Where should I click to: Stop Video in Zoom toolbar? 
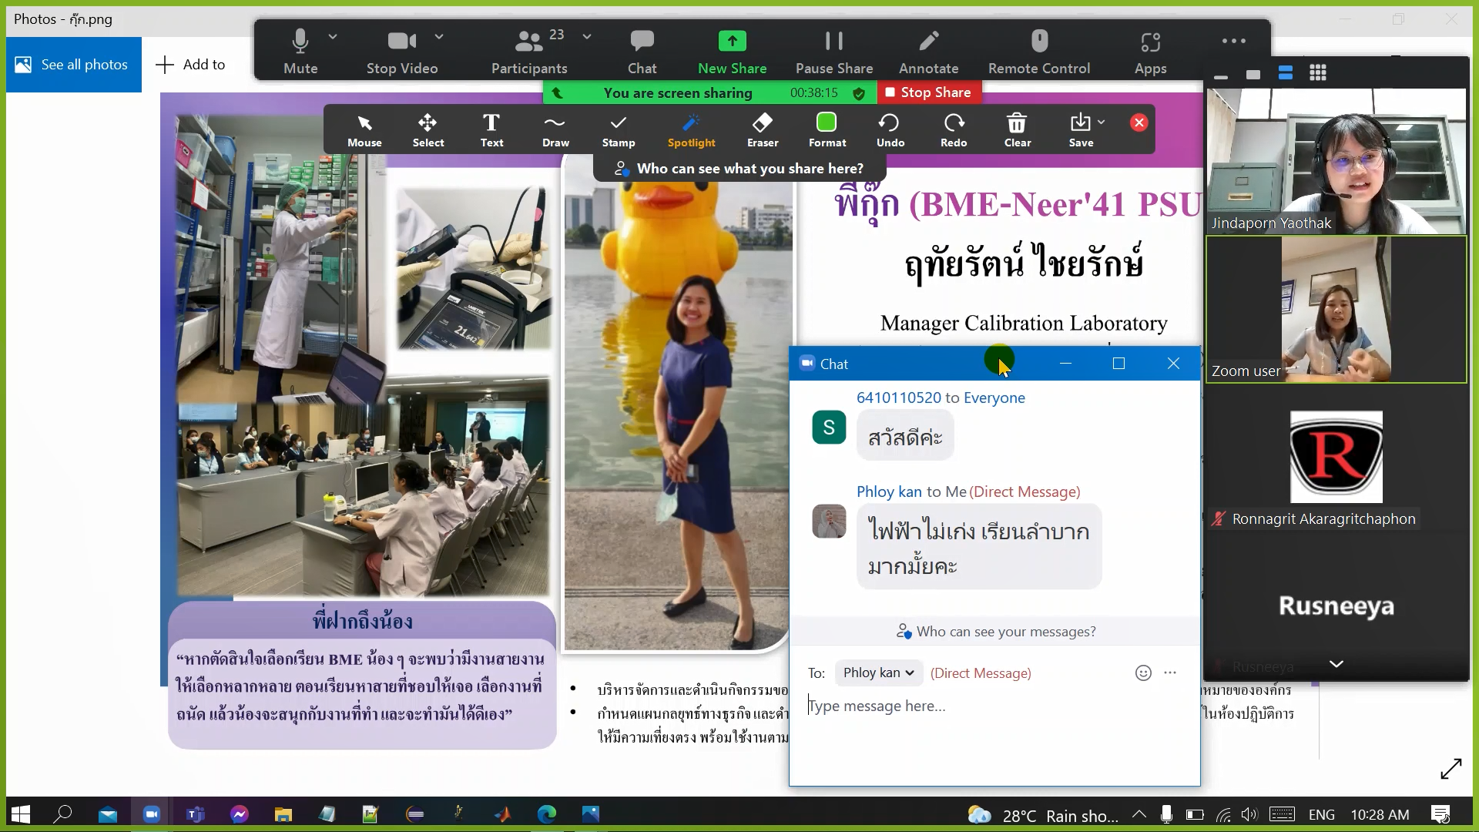coord(402,52)
